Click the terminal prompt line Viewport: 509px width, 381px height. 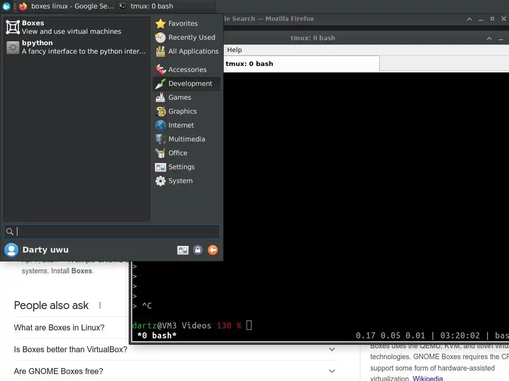point(192,325)
